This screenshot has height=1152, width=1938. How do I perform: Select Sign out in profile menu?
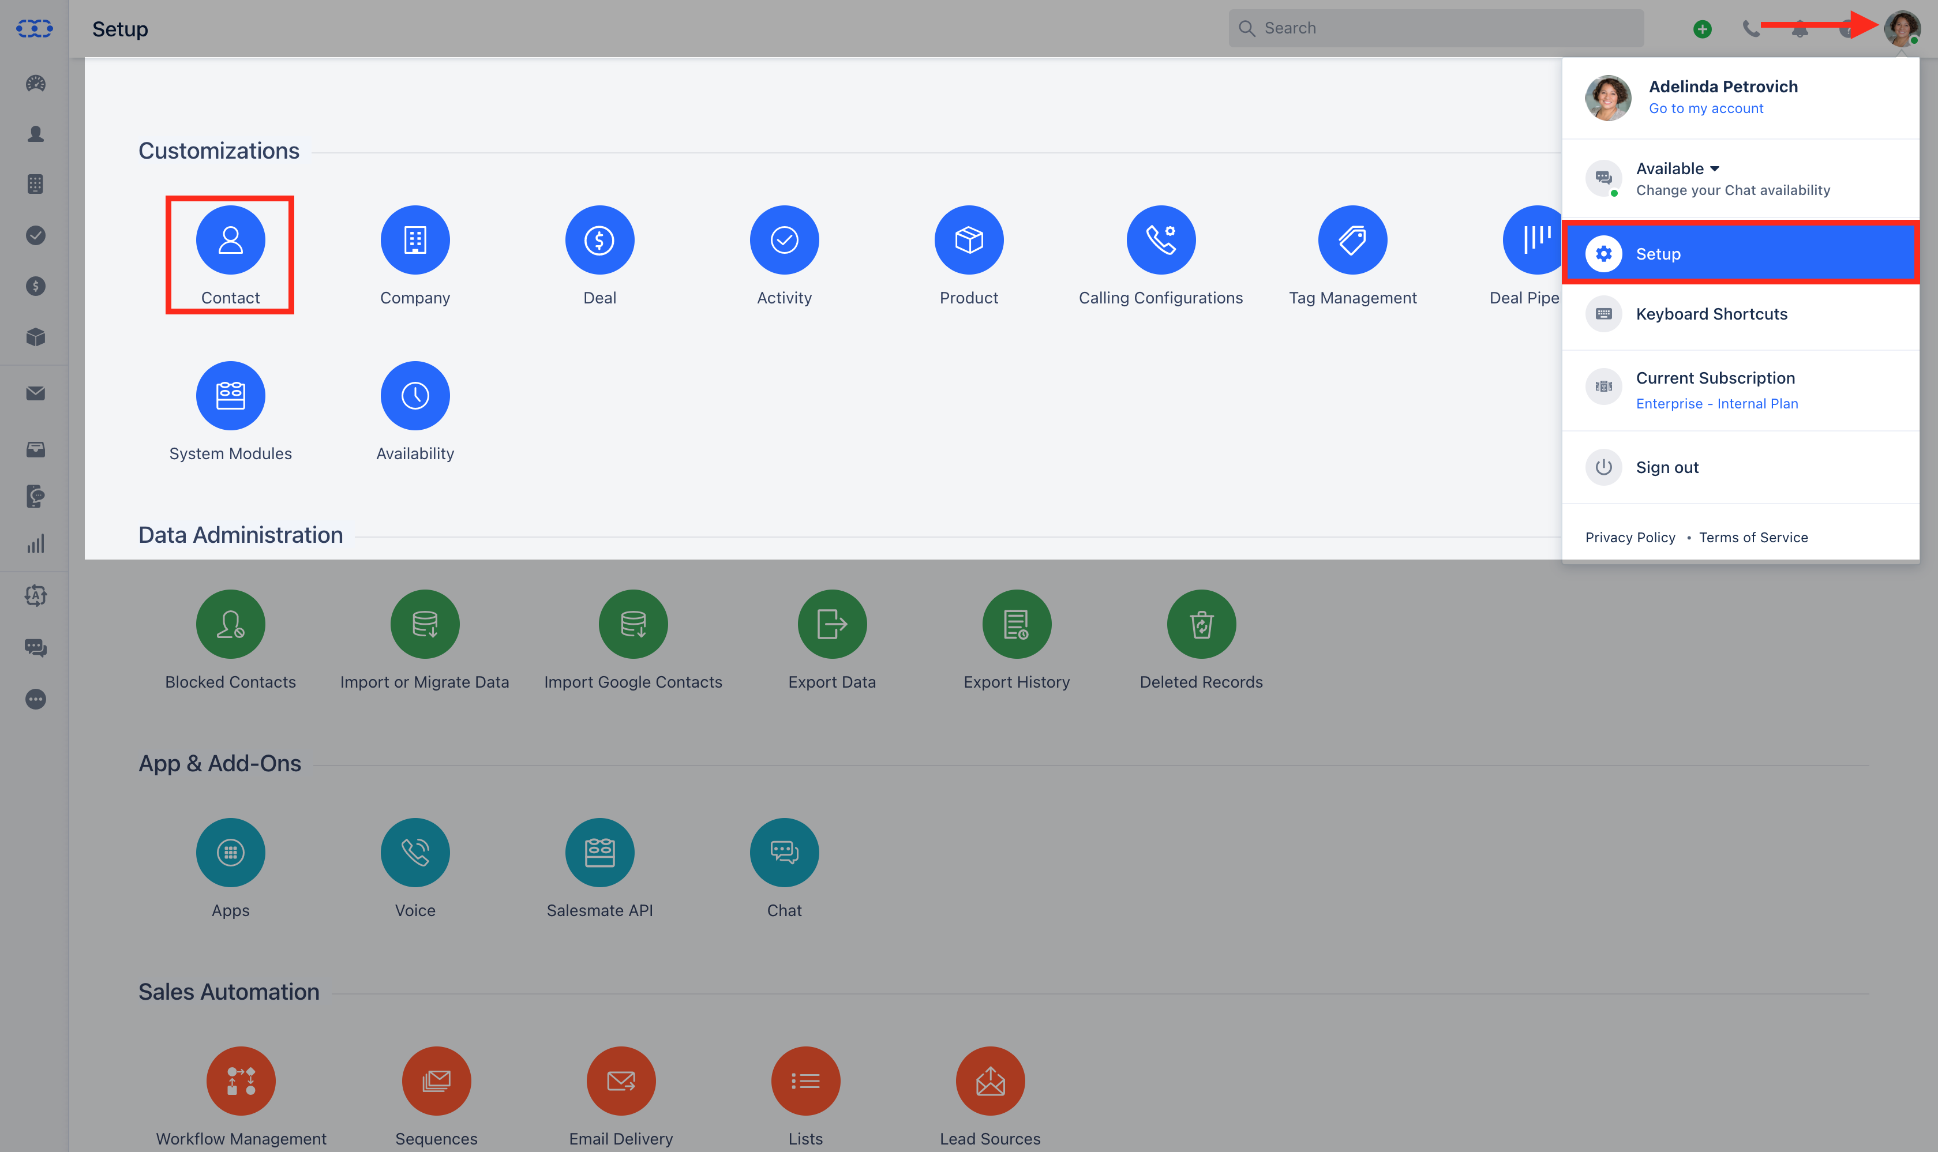1740,467
